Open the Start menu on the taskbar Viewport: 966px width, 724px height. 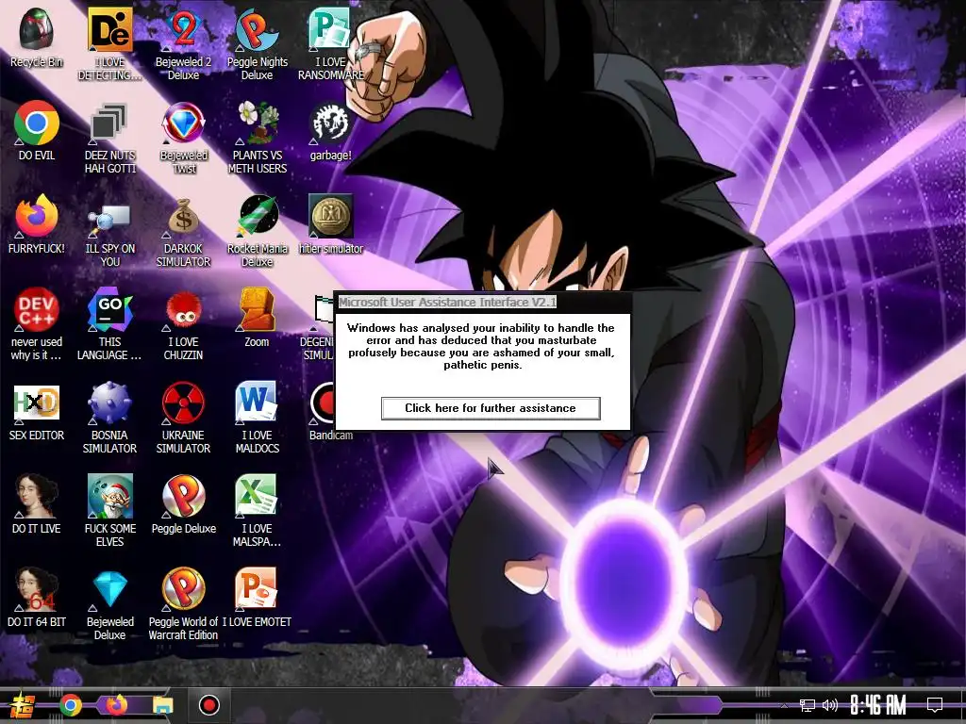[x=23, y=705]
